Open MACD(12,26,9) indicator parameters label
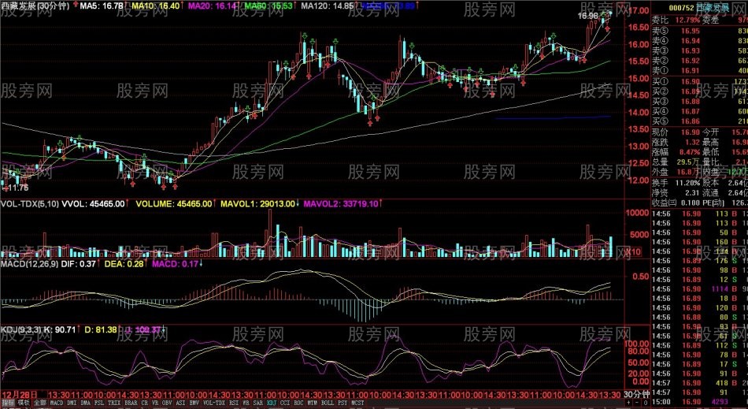The width and height of the screenshot is (748, 409). click(28, 263)
